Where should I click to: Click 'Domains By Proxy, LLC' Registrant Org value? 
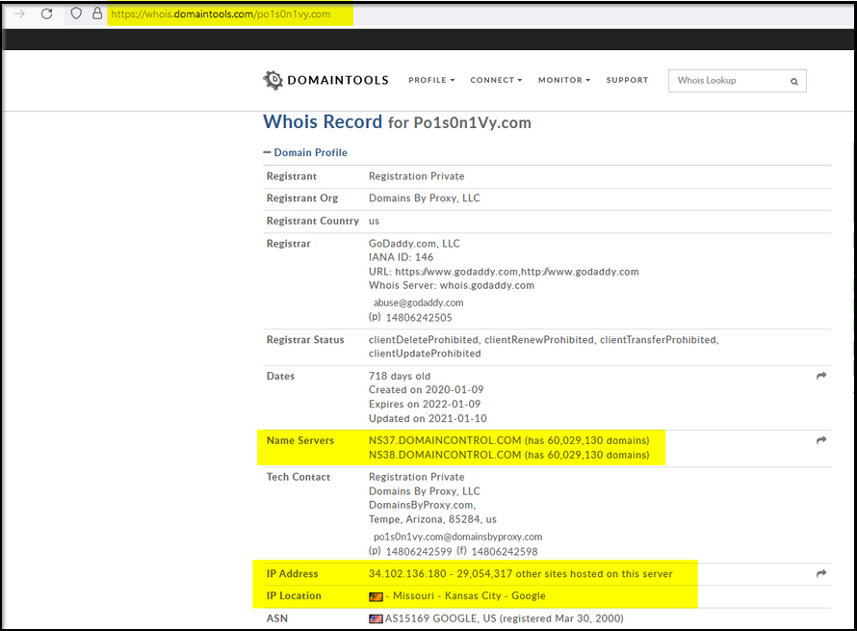(424, 197)
